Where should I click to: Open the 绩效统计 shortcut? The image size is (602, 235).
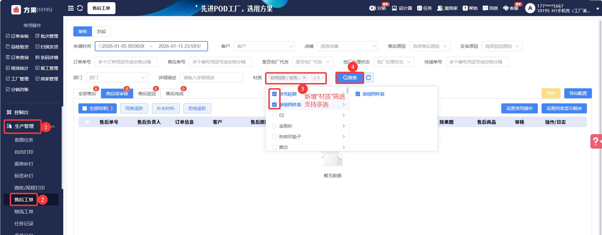pyautogui.click(x=17, y=68)
